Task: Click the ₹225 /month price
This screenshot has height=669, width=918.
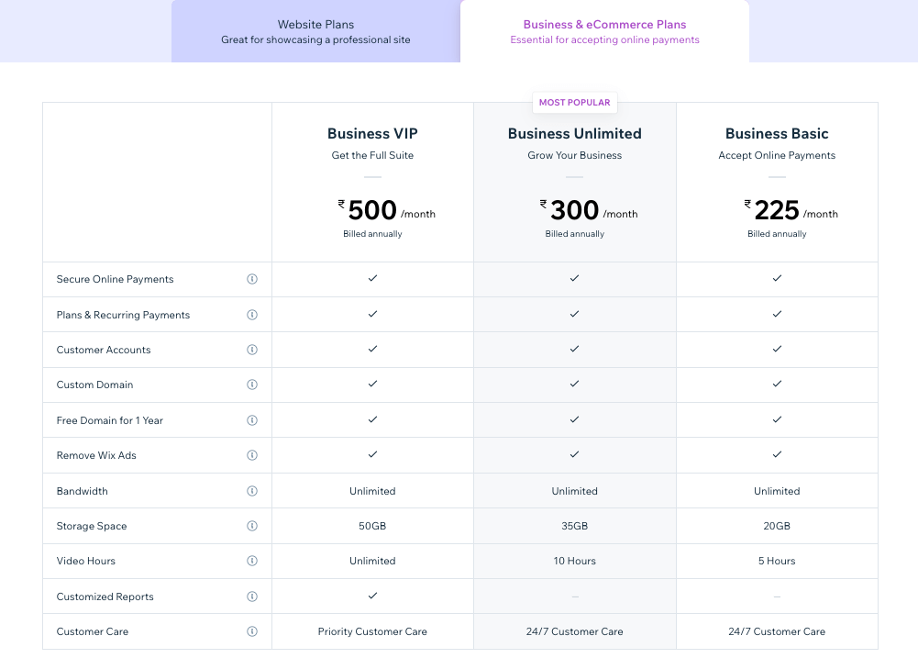Action: pyautogui.click(x=791, y=210)
